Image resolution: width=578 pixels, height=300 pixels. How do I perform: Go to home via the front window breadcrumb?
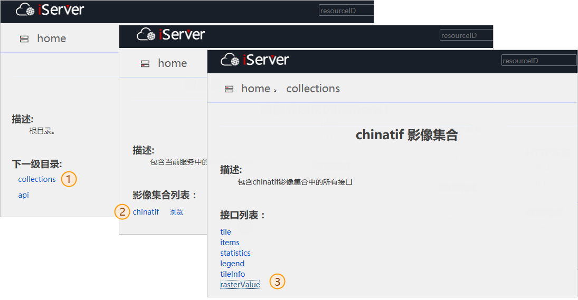(x=255, y=89)
